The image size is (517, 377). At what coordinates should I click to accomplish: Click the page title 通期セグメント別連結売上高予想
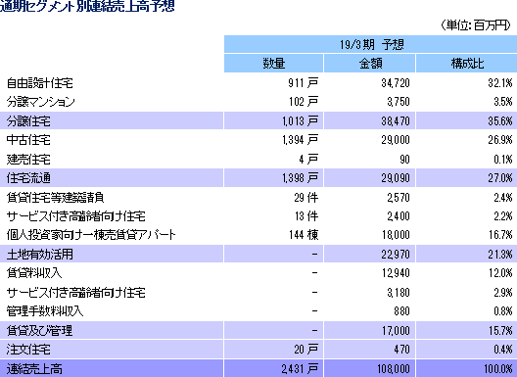[87, 6]
